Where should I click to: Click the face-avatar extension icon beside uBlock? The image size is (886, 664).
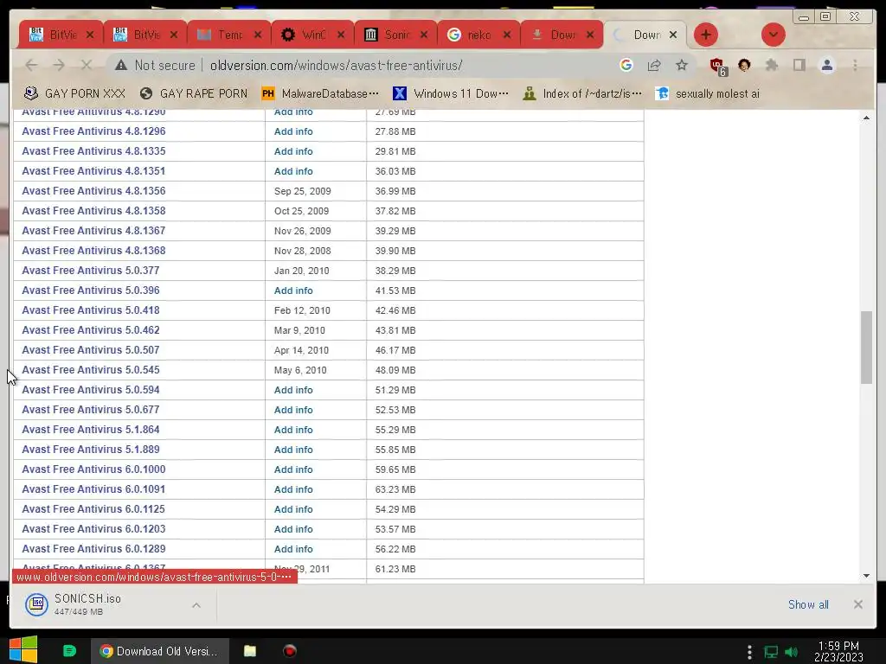coord(744,66)
